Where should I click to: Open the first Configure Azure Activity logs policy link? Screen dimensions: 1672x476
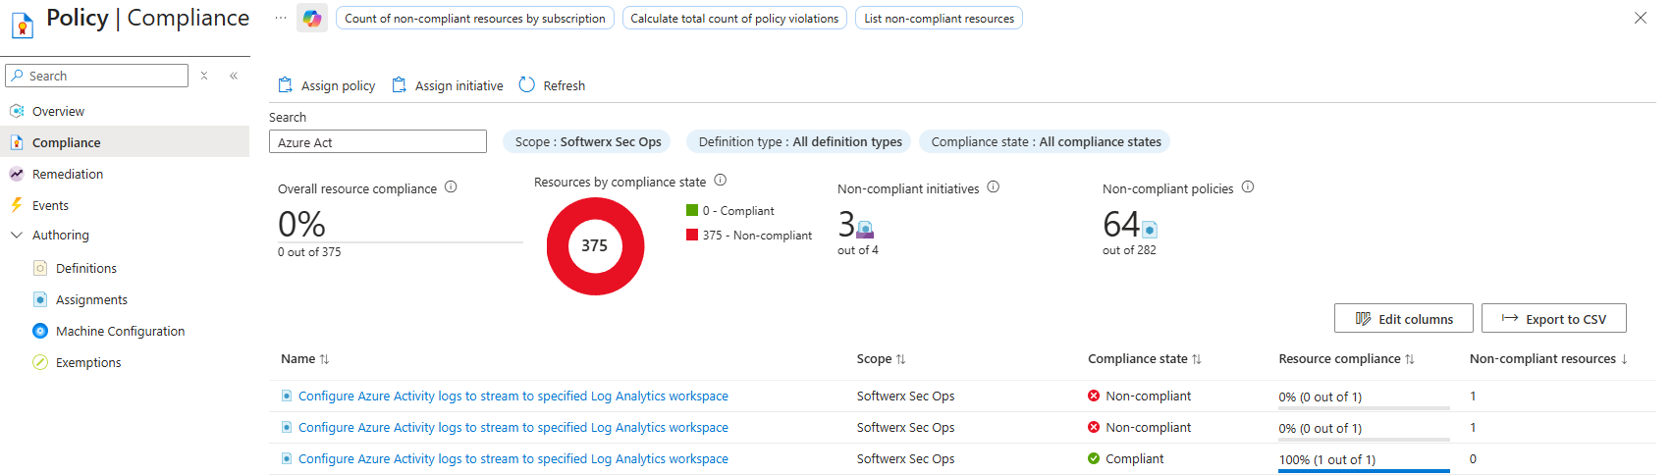pos(512,397)
